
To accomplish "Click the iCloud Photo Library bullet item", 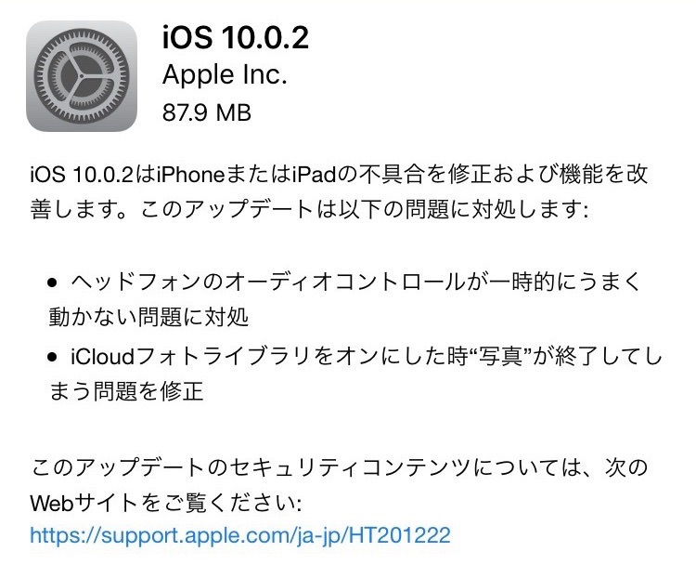I will pyautogui.click(x=354, y=374).
